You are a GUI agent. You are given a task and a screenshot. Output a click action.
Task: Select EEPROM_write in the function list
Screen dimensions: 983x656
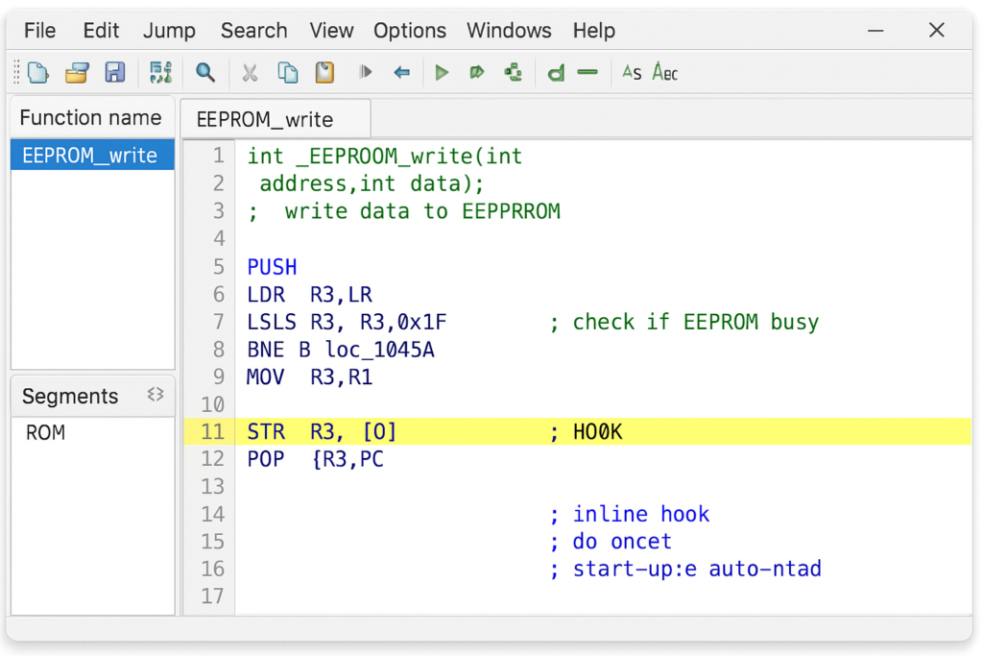click(x=92, y=155)
